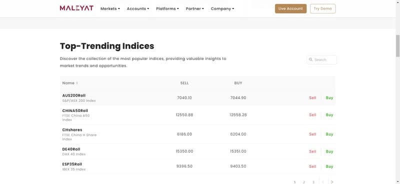Click sell price 15350.00
This screenshot has width=400, height=184.
[184, 151]
